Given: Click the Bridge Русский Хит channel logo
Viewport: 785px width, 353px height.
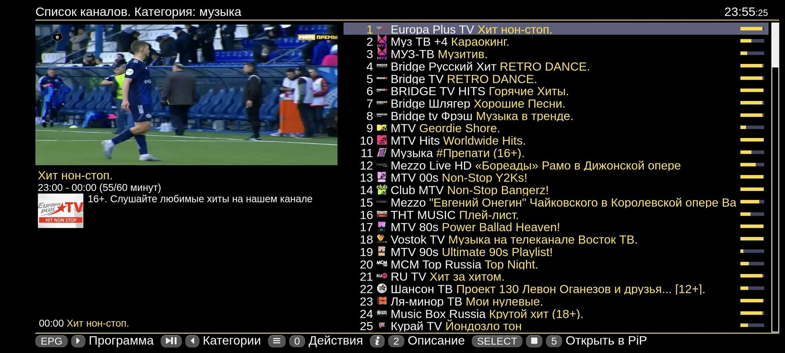Looking at the screenshot, I should [x=382, y=66].
